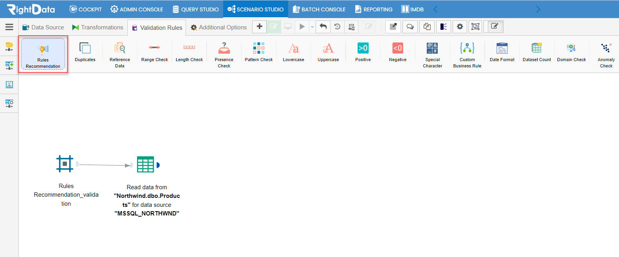
Task: Click the blue output port of table node
Action: [x=158, y=165]
